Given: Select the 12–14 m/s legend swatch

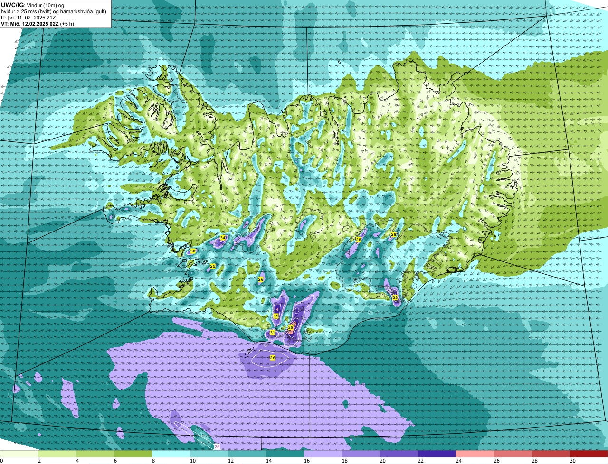Looking at the screenshot, I should (x=247, y=454).
